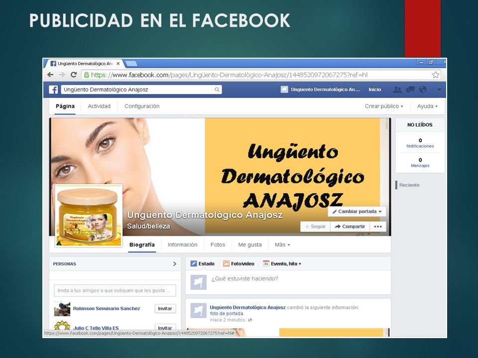Click the ointment jar profile picture

[x=89, y=216]
